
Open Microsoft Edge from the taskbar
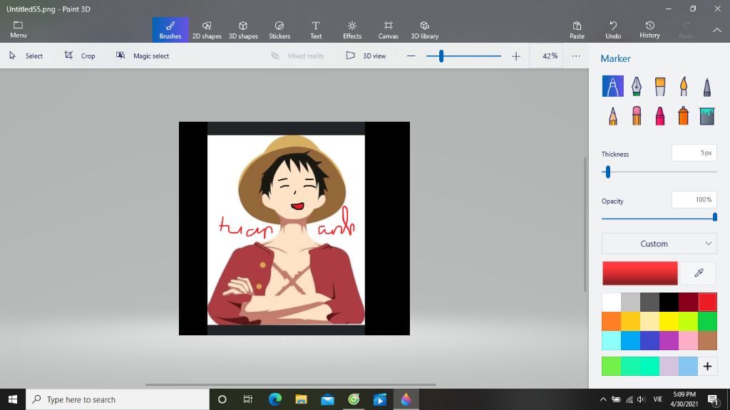(274, 399)
